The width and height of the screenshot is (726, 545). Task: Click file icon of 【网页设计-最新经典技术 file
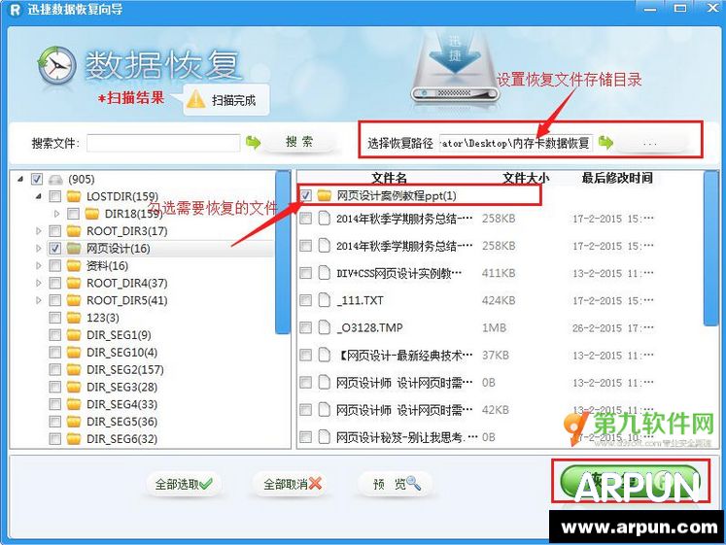(x=324, y=355)
